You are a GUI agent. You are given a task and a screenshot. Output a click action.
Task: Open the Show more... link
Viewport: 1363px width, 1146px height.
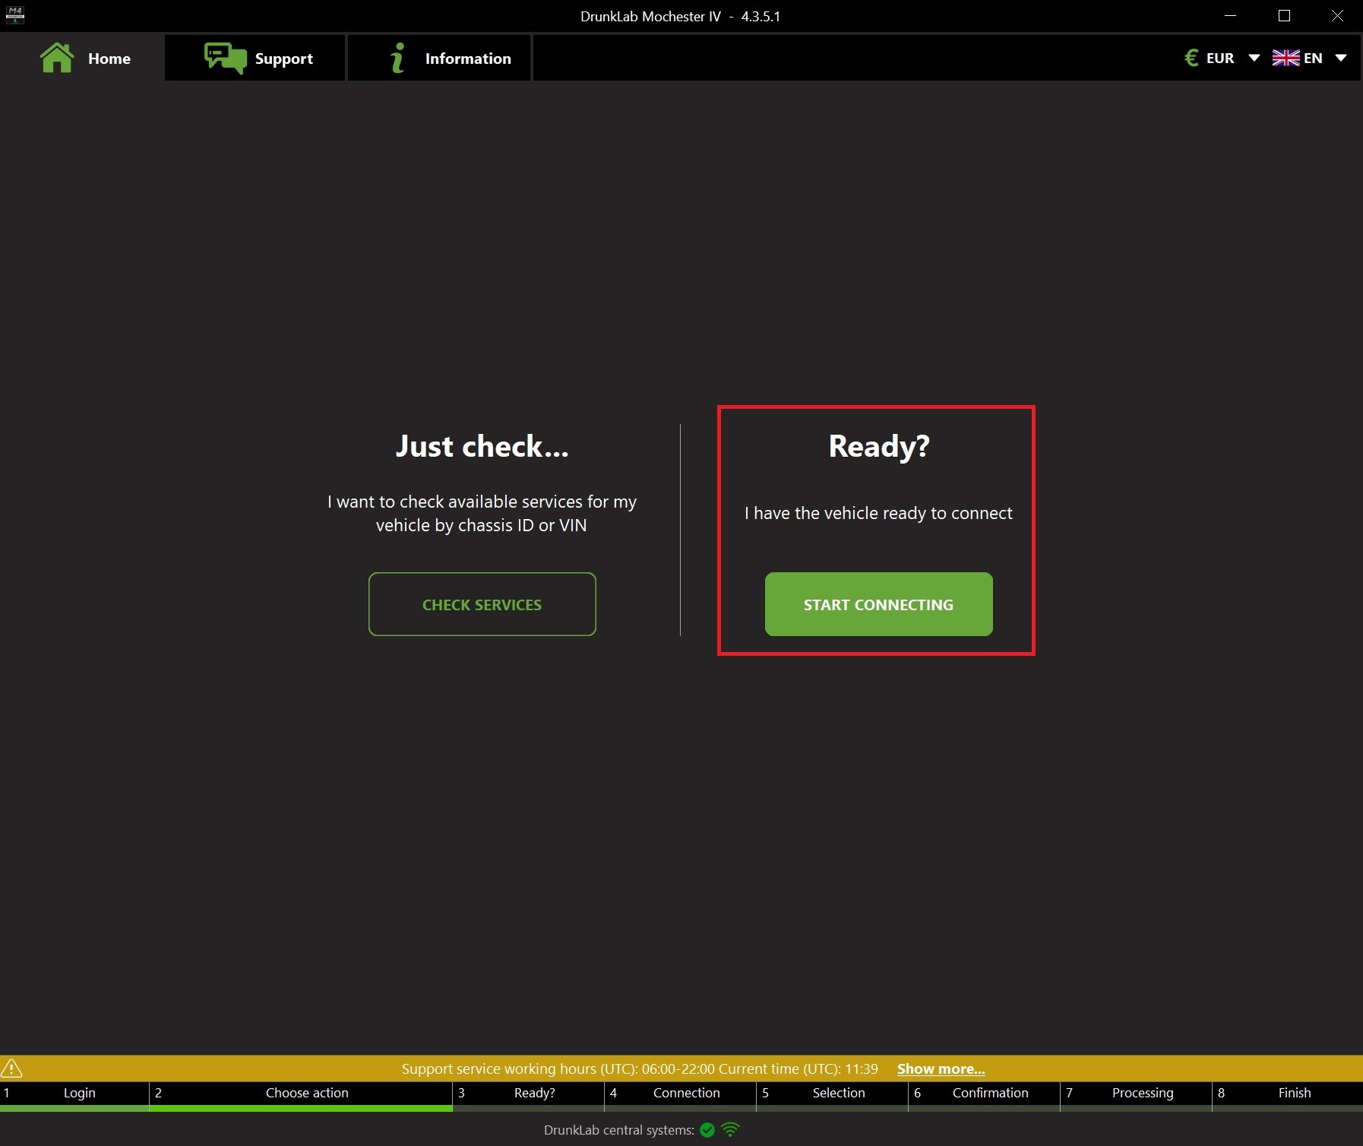pos(941,1068)
